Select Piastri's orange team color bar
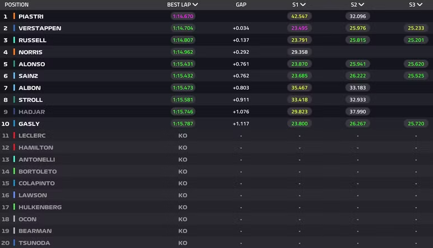433x248 pixels. point(14,16)
